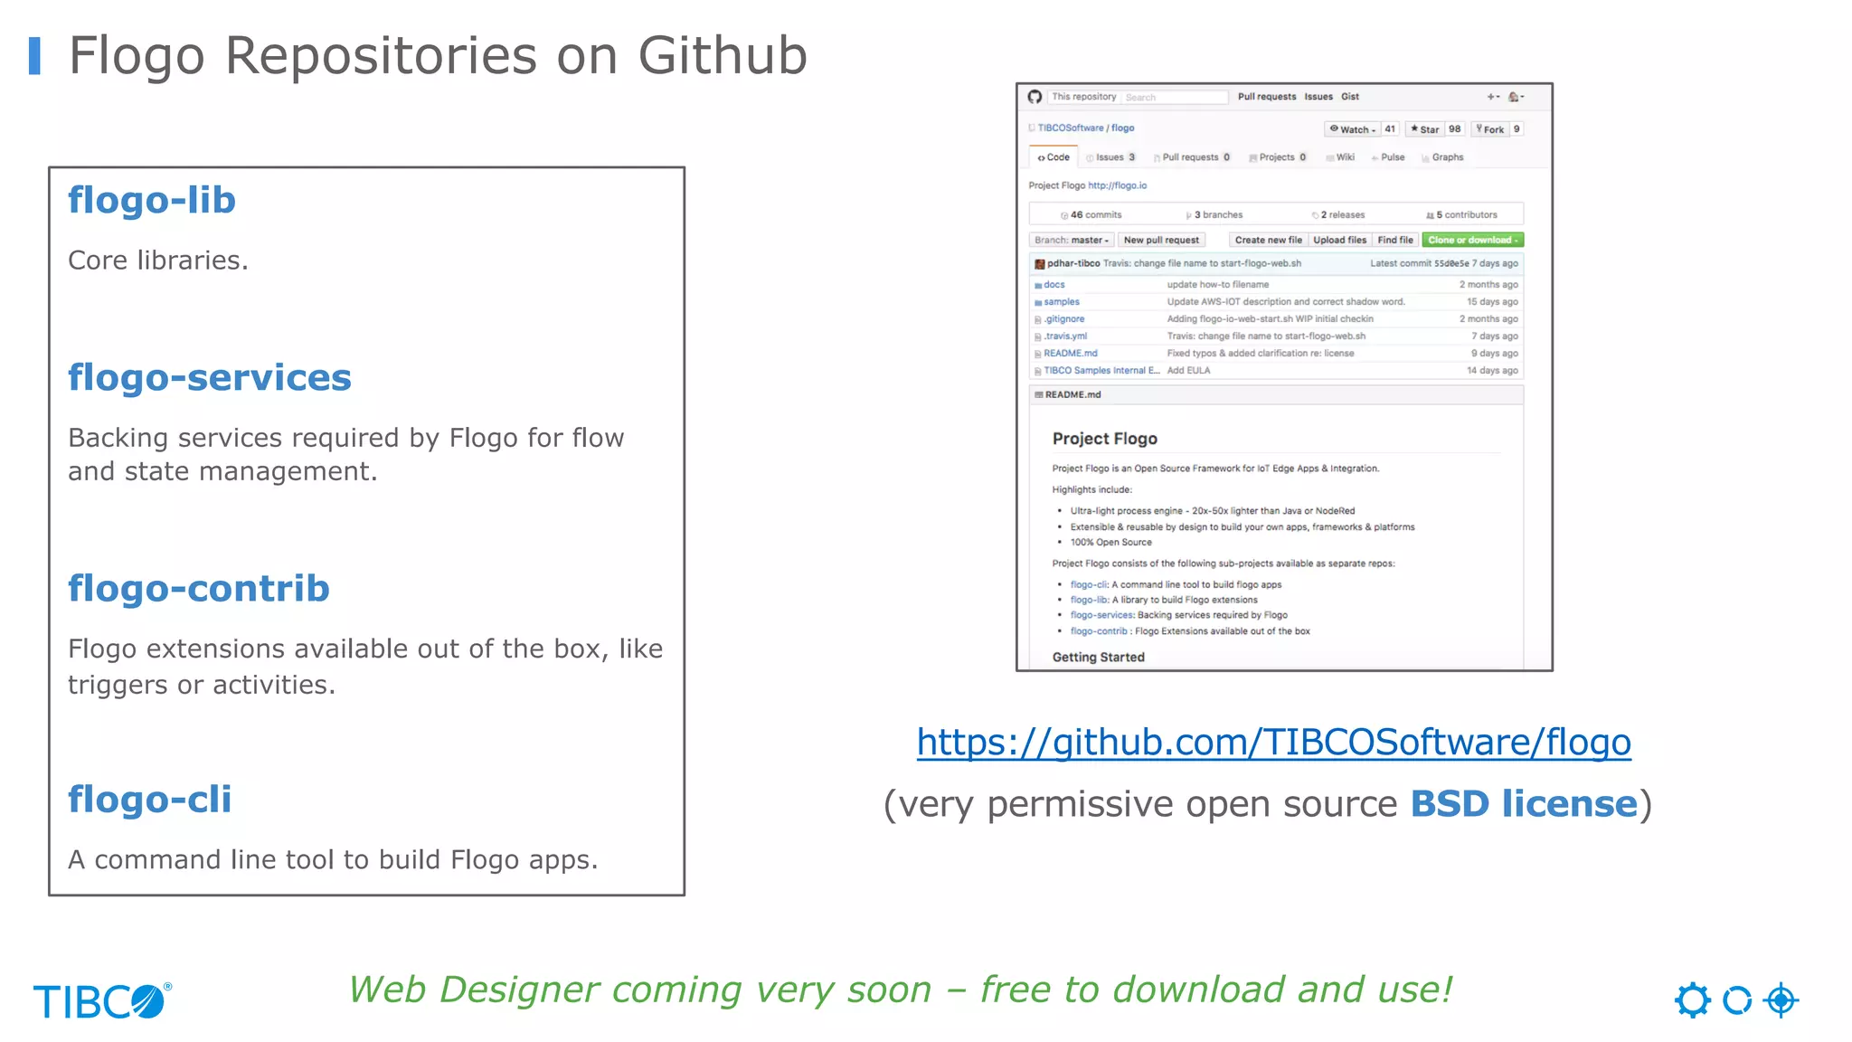Click flogo-lib link in README

(1089, 601)
